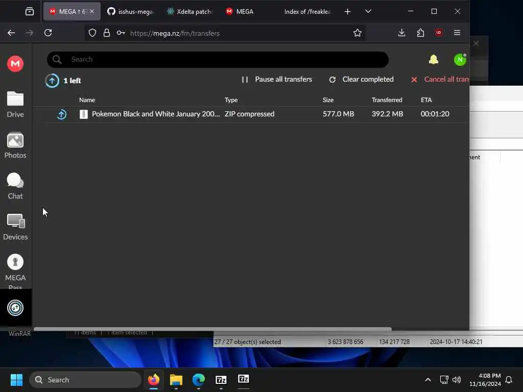Open the network icon in system tray
This screenshot has height=392, width=523.
tap(444, 380)
